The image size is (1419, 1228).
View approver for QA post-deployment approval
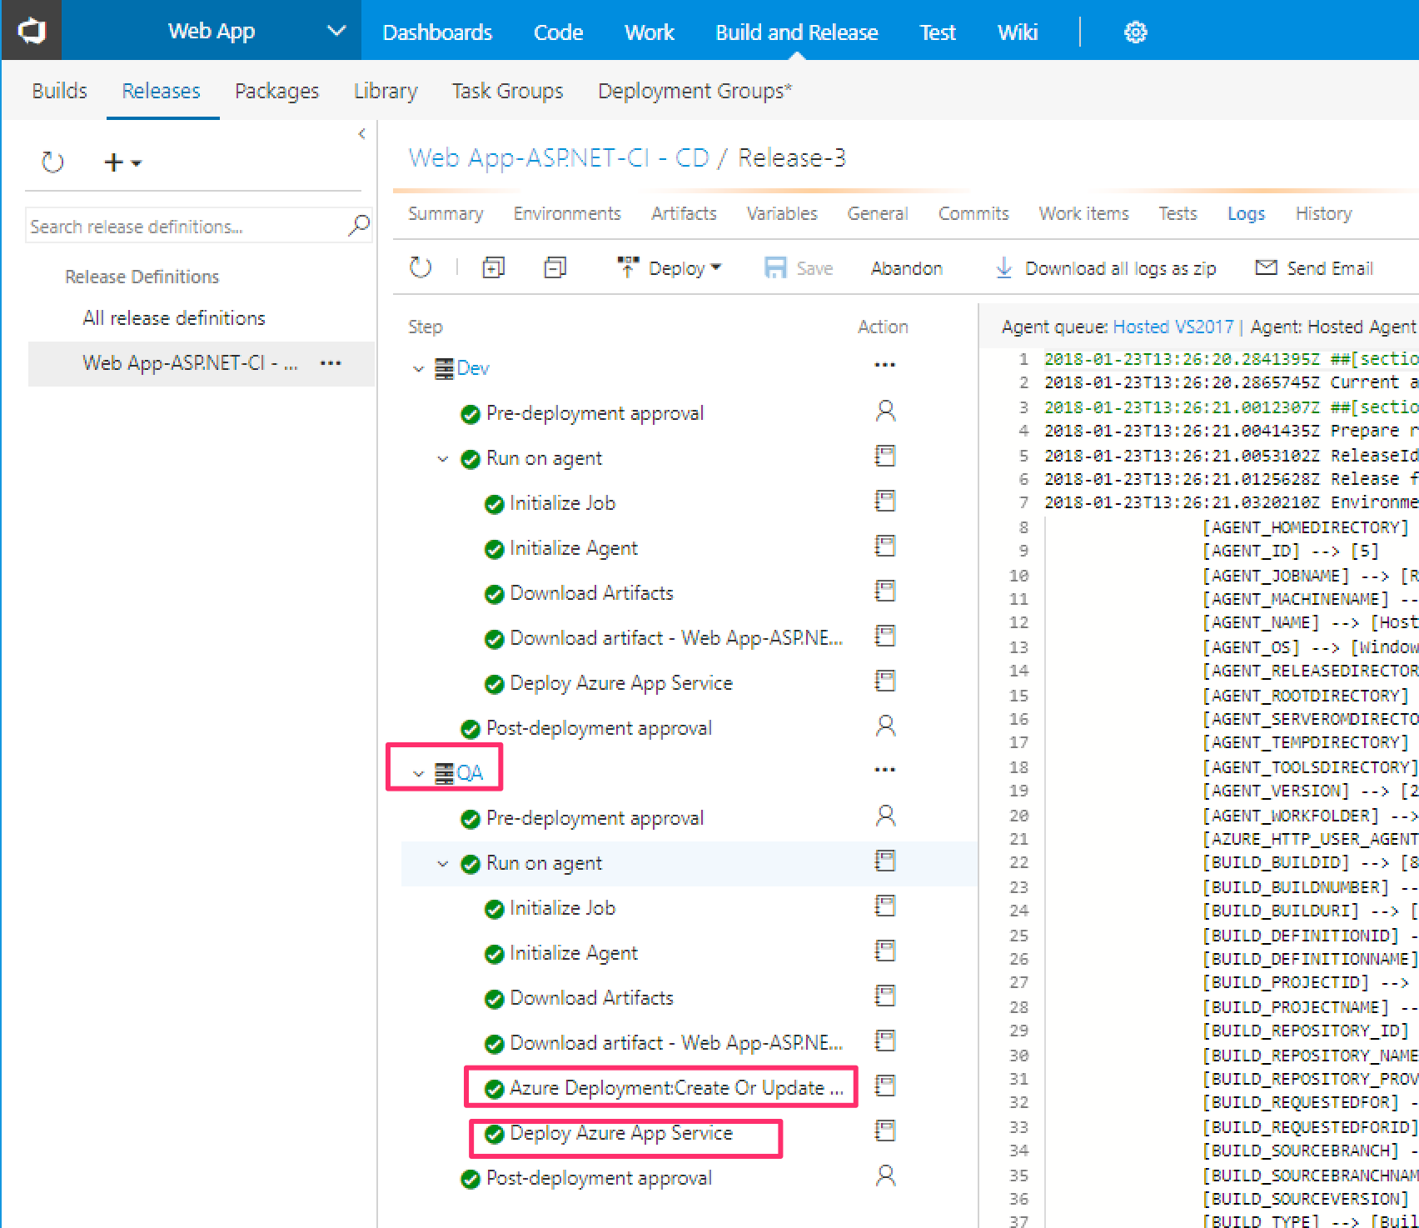(x=885, y=1176)
